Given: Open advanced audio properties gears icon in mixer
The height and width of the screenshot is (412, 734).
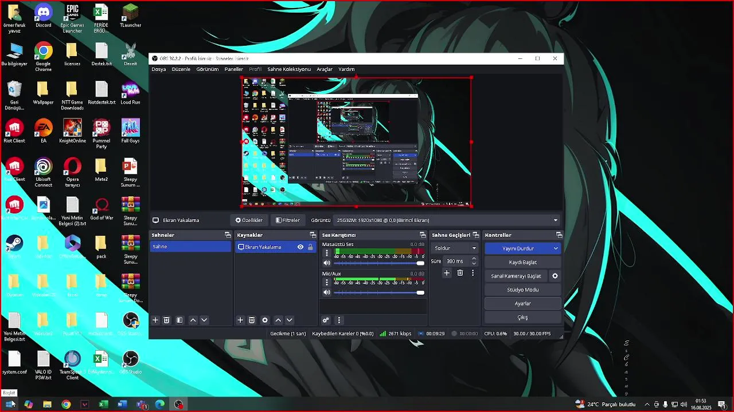Looking at the screenshot, I should click(x=326, y=320).
